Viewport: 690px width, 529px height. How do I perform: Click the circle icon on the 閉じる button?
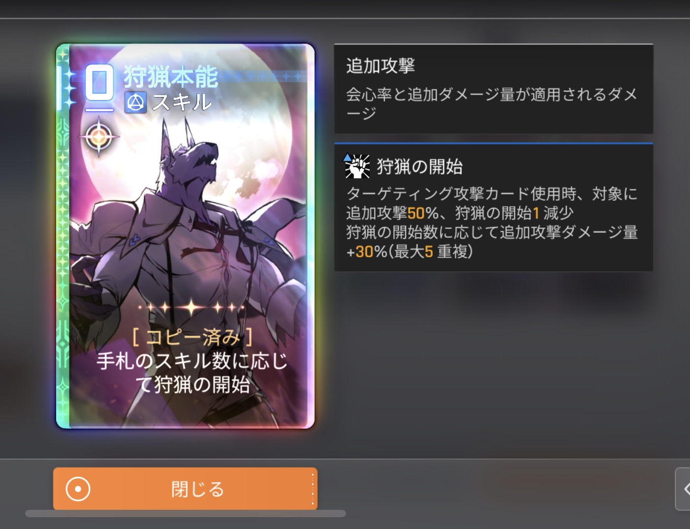(78, 489)
